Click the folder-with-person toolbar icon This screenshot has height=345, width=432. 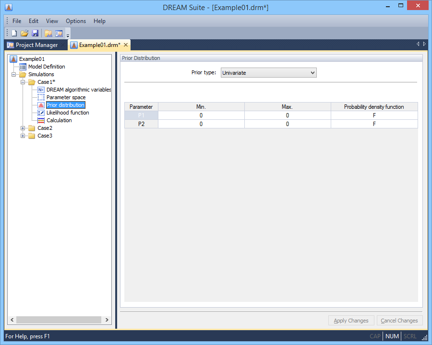click(x=48, y=33)
